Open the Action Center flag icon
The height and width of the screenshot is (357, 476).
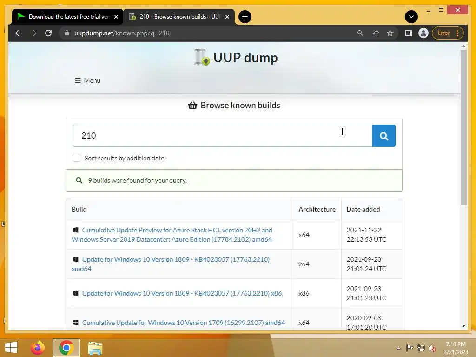coord(410,348)
